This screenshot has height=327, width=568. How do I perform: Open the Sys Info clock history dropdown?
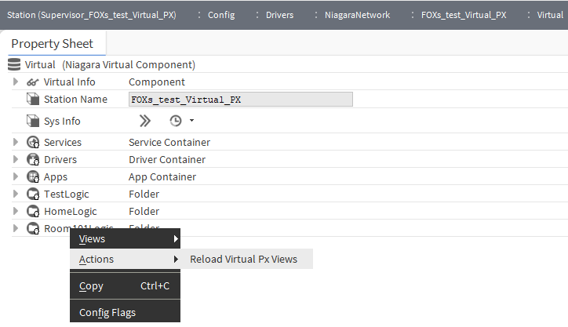180,121
